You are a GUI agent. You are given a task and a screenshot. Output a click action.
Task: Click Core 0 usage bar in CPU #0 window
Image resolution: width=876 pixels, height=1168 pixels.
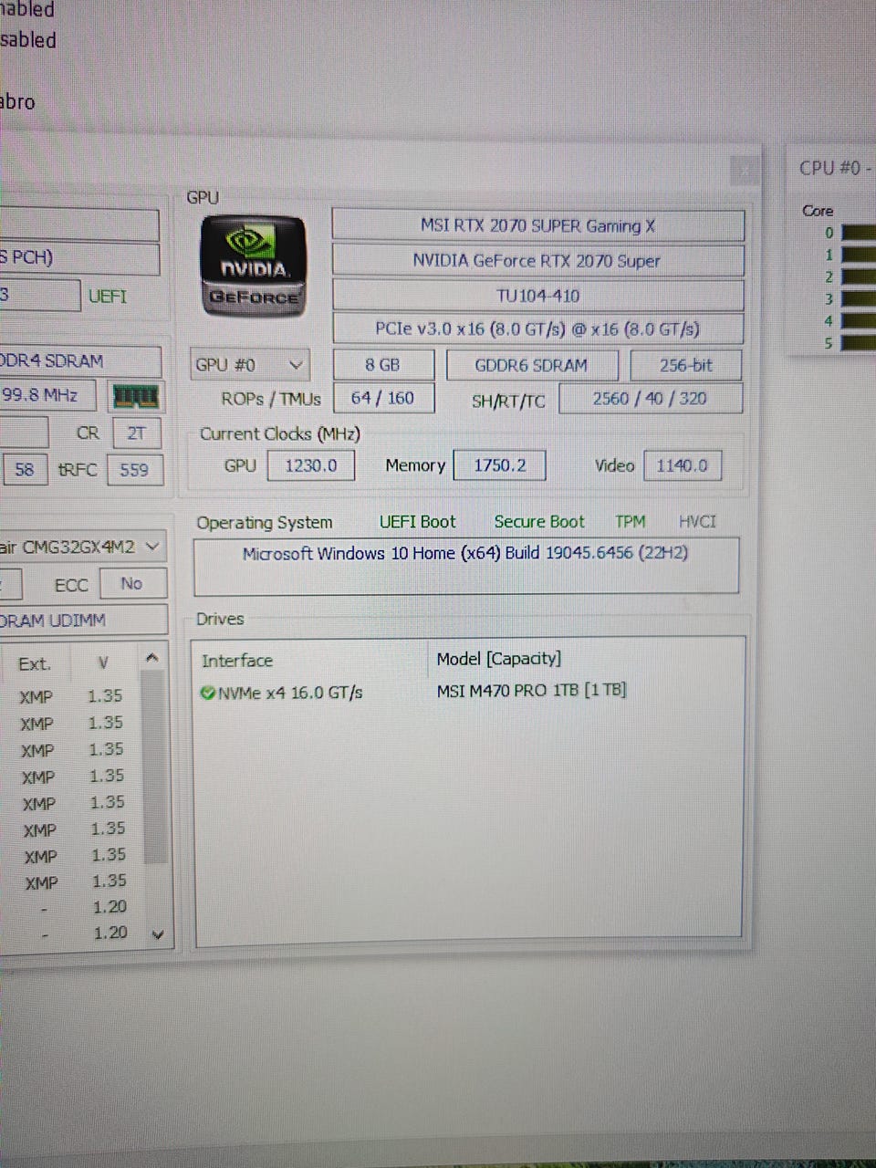click(x=858, y=233)
